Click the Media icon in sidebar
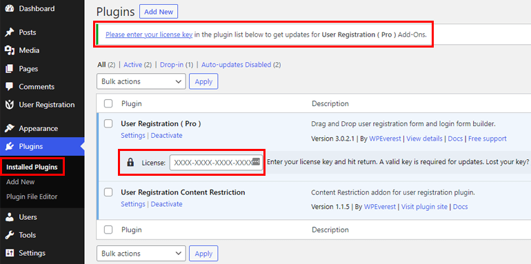The width and height of the screenshot is (531, 264). tap(10, 50)
